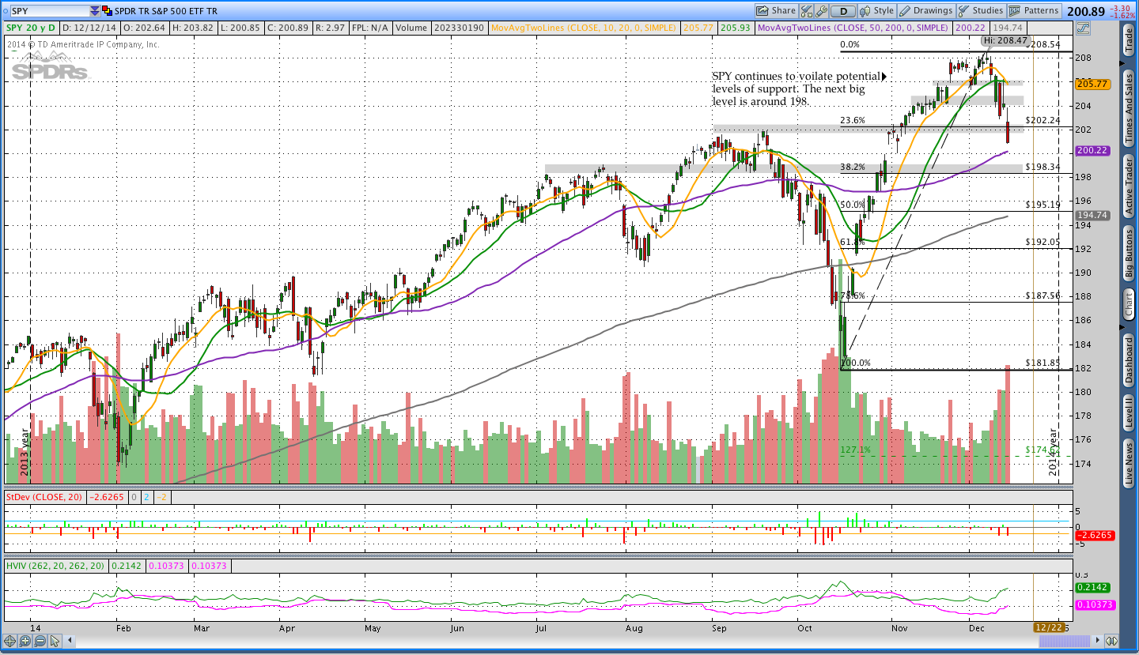Viewport: 1139px width, 655px height.
Task: Open the Active Trader side tab
Action: coord(1129,187)
